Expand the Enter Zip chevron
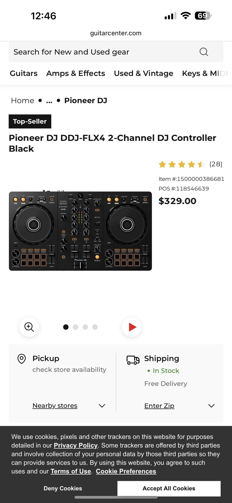 click(211, 406)
